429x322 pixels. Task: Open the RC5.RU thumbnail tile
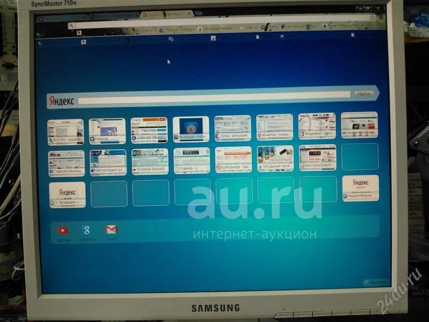pos(65,132)
